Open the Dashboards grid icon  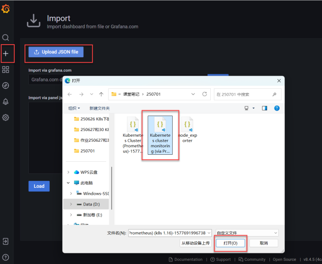pyautogui.click(x=6, y=70)
